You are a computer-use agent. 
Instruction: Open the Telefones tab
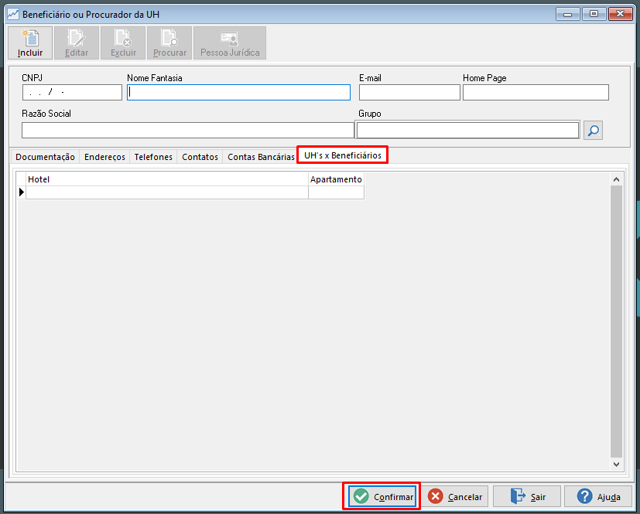coord(153,157)
